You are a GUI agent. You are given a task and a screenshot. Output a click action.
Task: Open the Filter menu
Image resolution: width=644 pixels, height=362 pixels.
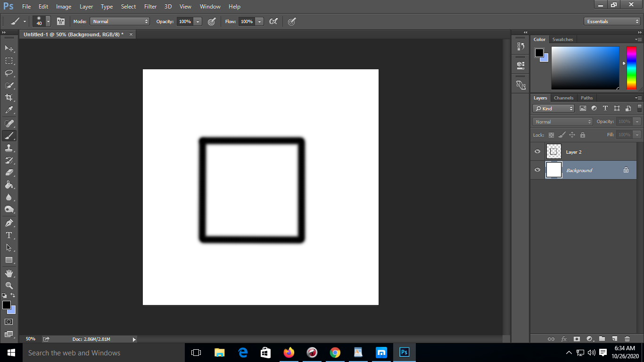[x=150, y=7]
